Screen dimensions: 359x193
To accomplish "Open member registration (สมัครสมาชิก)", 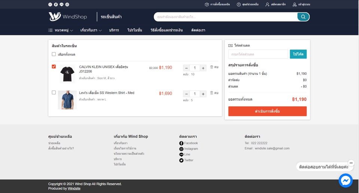I will [x=276, y=4].
